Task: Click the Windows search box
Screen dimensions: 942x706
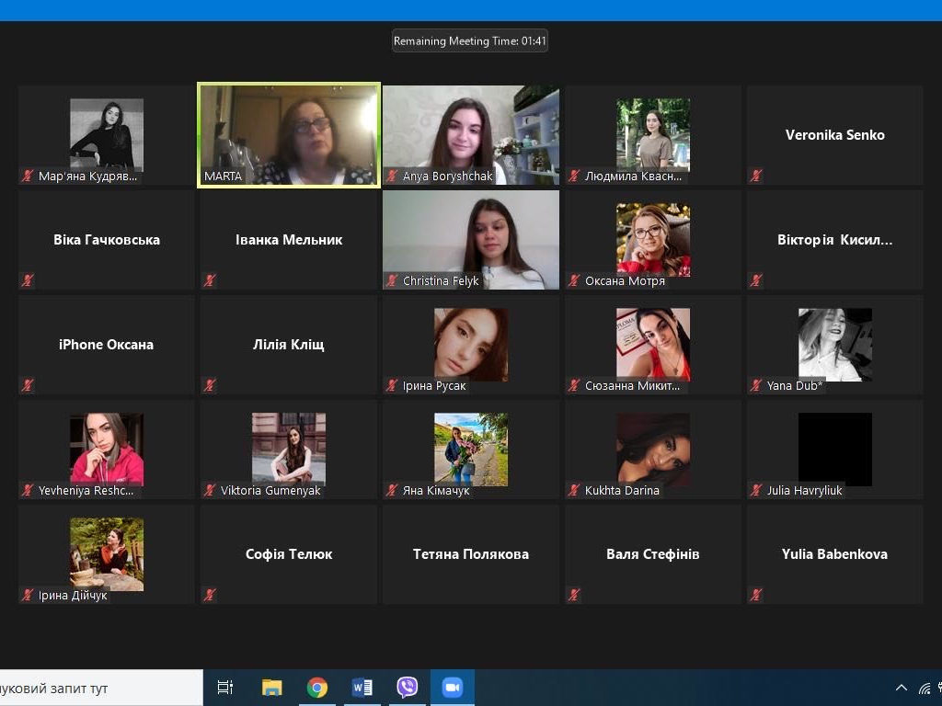Action: click(99, 688)
